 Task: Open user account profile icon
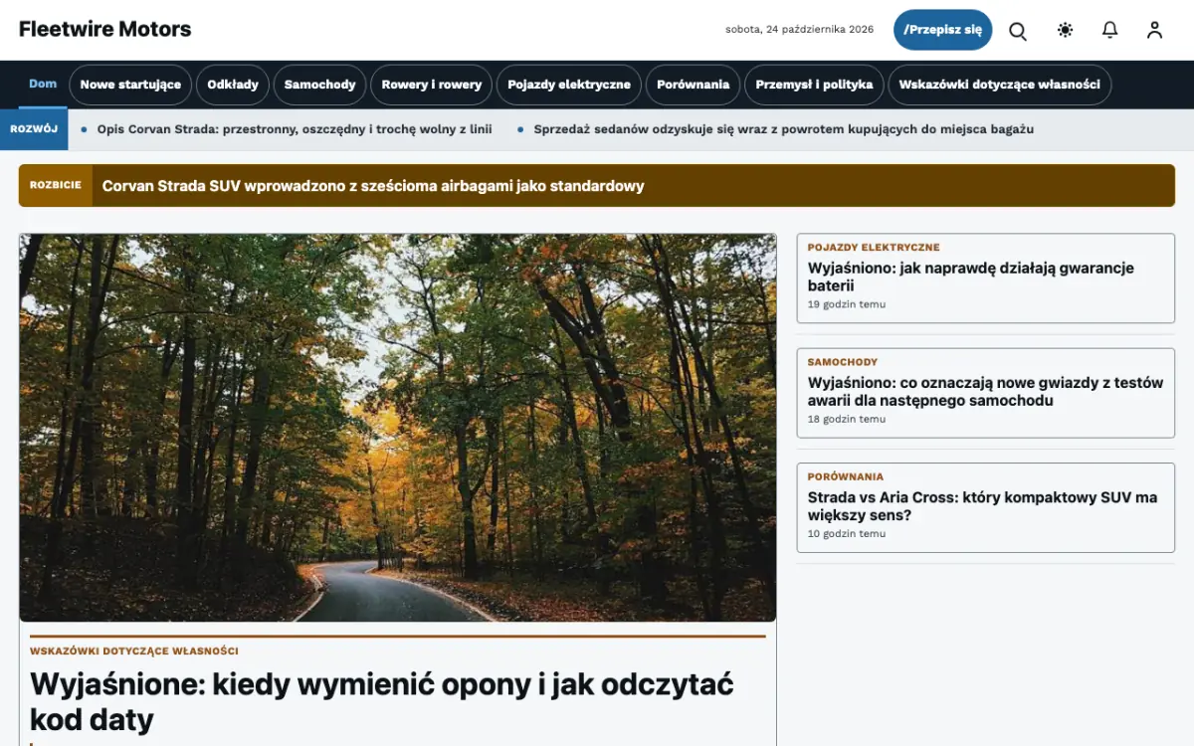1154,30
